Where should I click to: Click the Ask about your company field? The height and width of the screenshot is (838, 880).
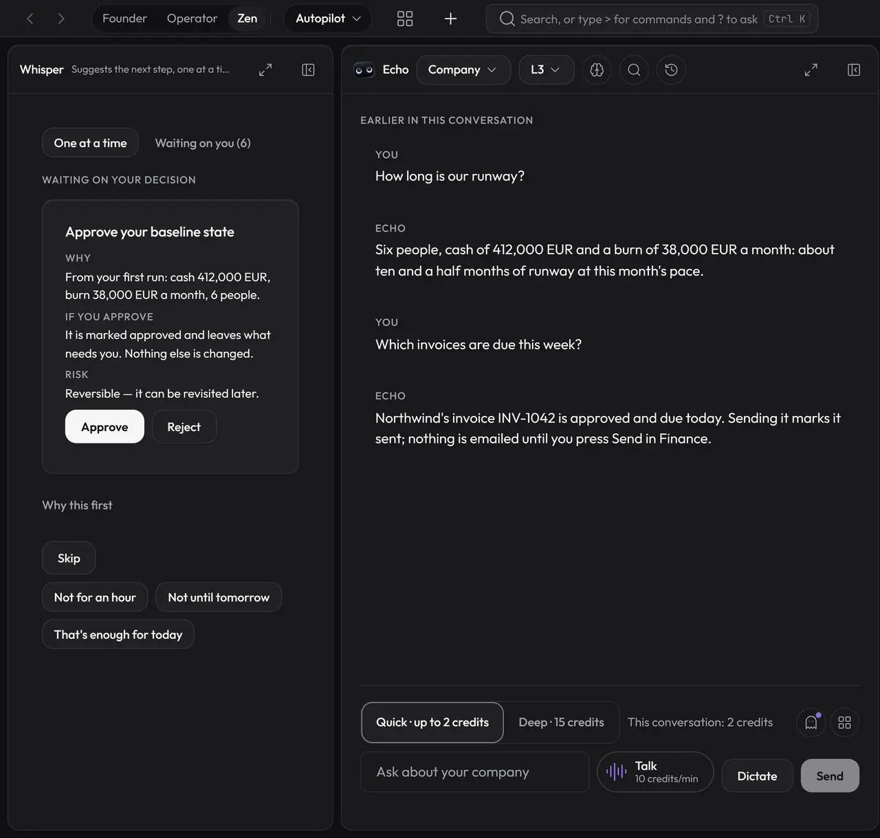click(x=475, y=772)
